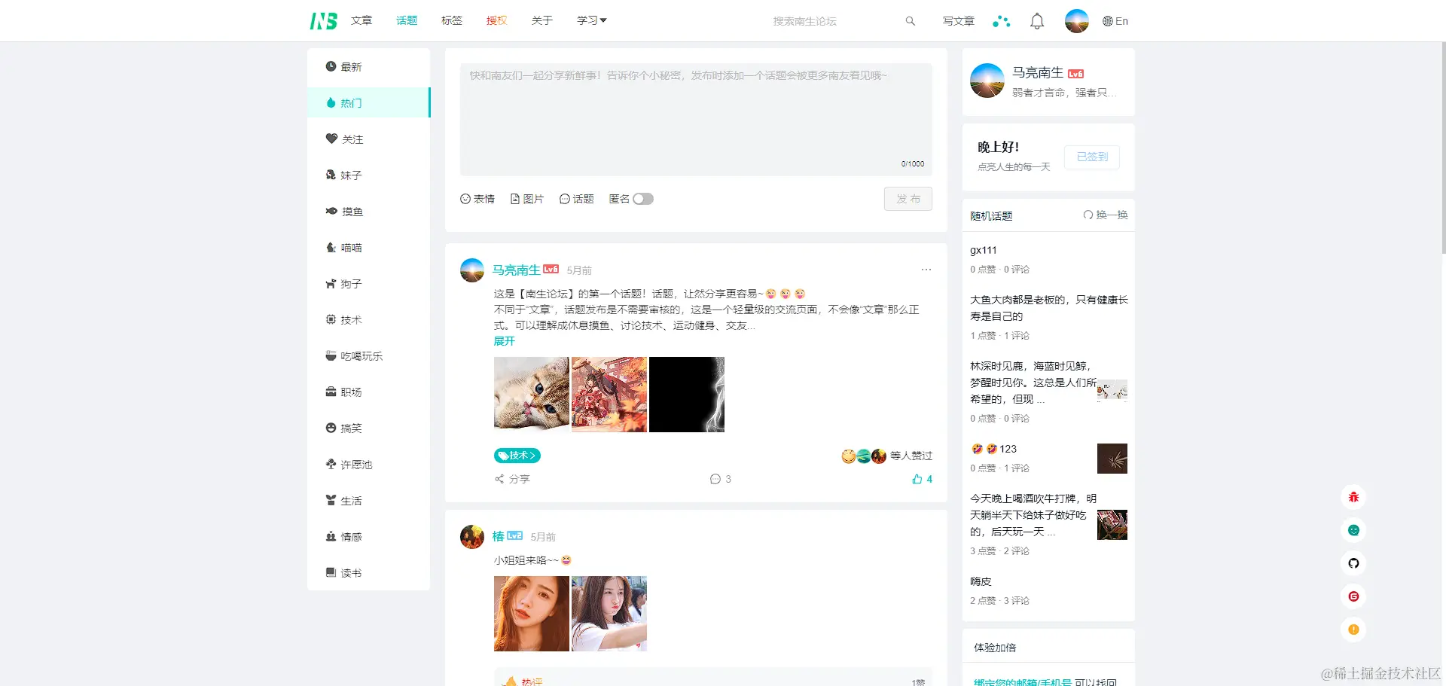Select 摸鱼 category in sidebar
Image resolution: width=1446 pixels, height=686 pixels.
click(x=369, y=212)
